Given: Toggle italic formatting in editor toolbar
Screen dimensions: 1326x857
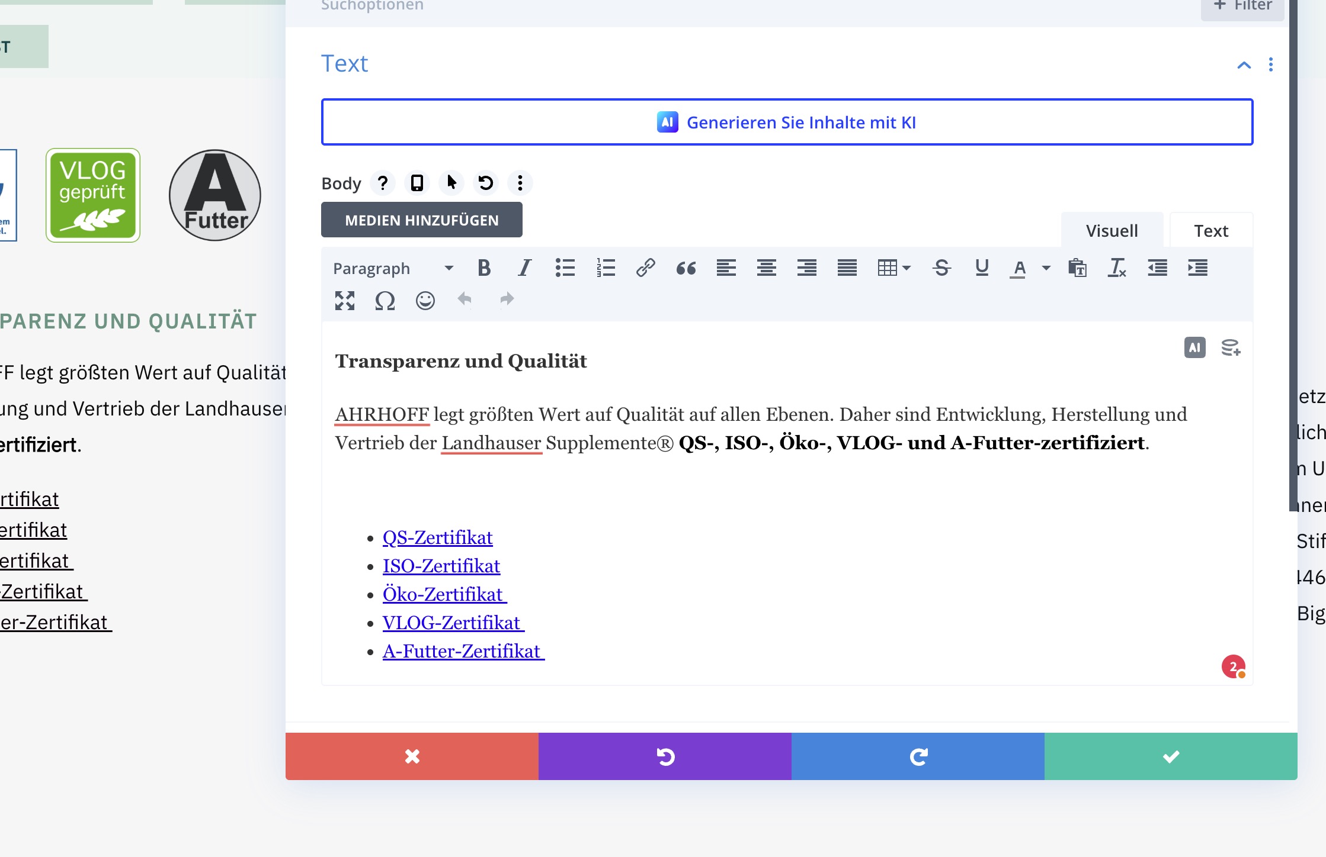Looking at the screenshot, I should click(524, 268).
